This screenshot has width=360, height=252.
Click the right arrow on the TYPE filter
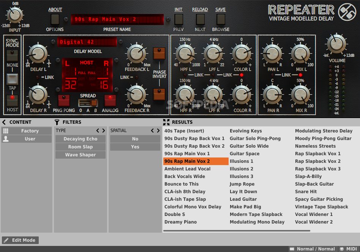click(104, 130)
